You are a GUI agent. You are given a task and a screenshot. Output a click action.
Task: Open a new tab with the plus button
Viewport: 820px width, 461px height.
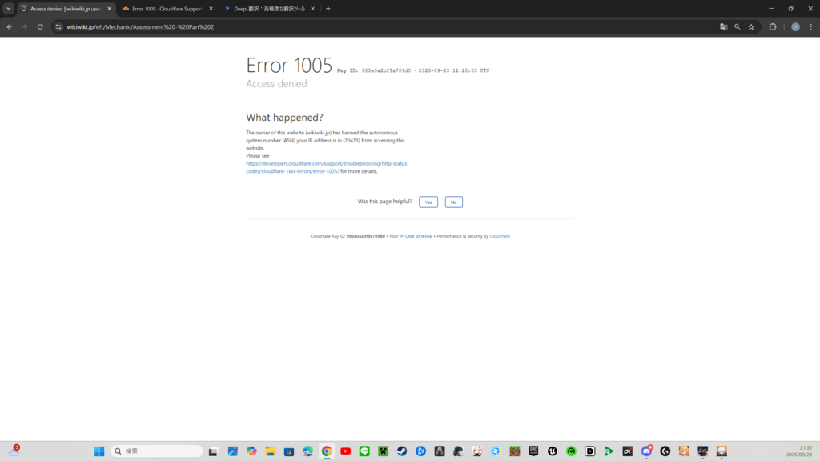point(328,8)
